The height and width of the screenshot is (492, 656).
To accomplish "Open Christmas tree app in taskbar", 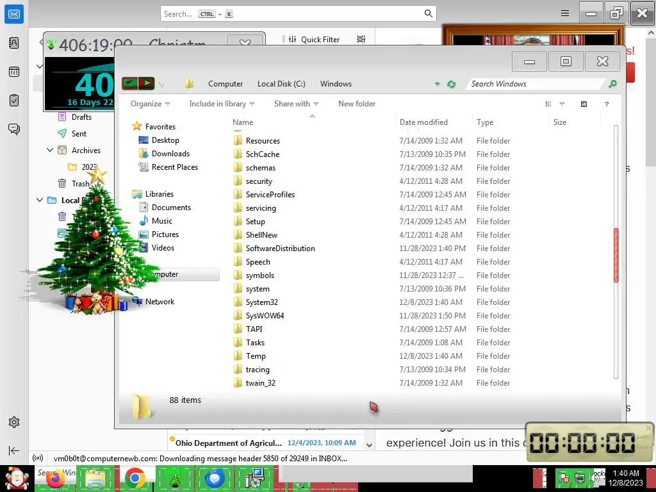I will pos(174,479).
